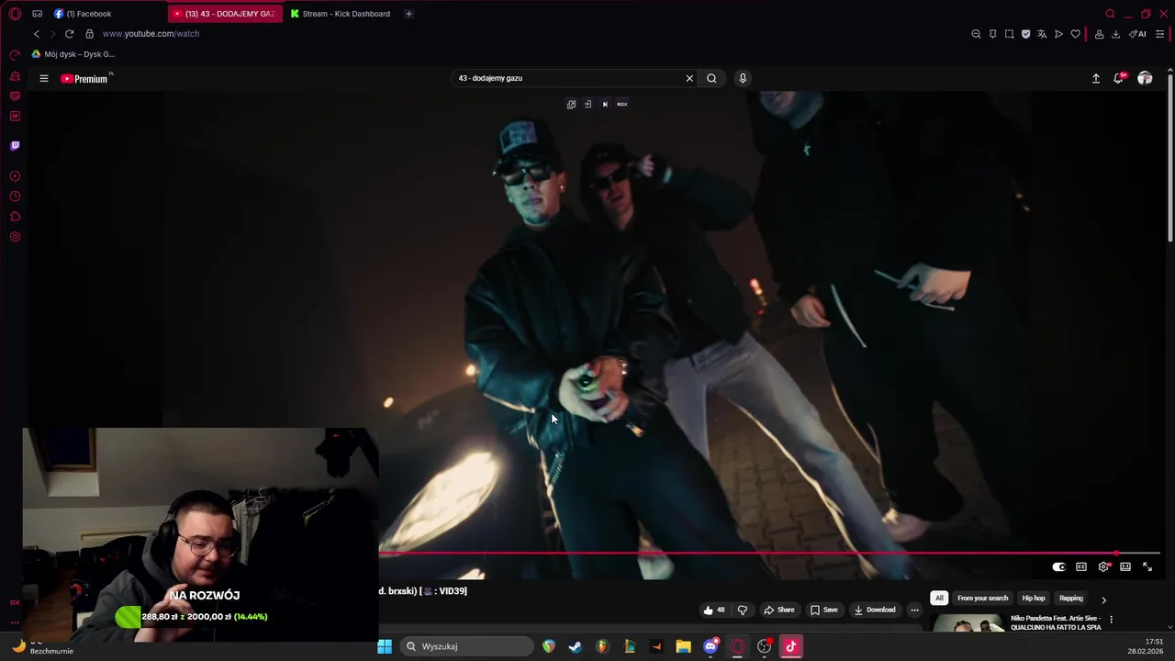The image size is (1175, 661).
Task: Open Opera AI assistant button
Action: click(1137, 34)
